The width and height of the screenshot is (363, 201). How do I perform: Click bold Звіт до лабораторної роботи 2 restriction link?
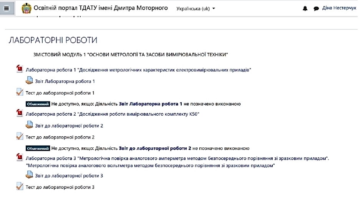[155, 149]
